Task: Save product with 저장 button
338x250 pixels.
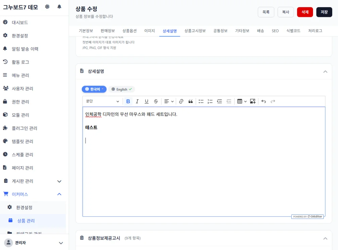Action: [x=324, y=12]
